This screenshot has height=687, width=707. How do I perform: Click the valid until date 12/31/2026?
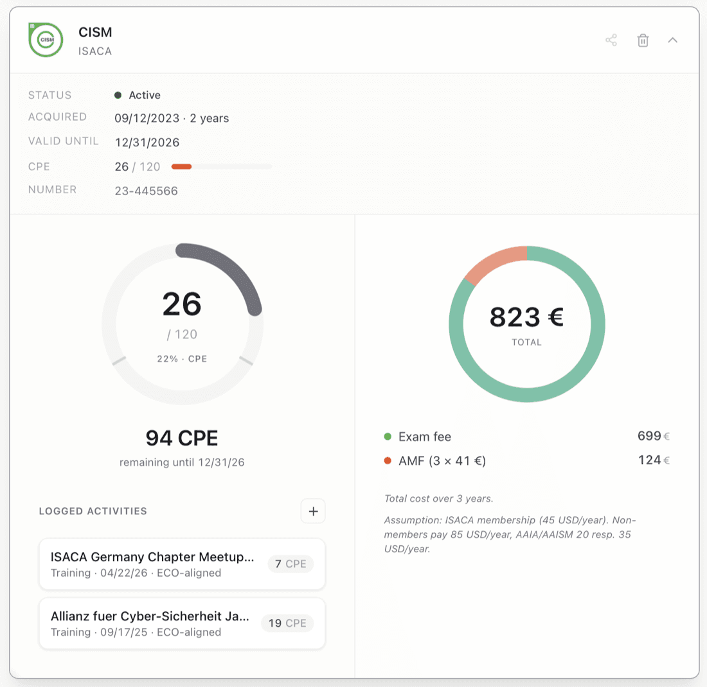tap(147, 143)
